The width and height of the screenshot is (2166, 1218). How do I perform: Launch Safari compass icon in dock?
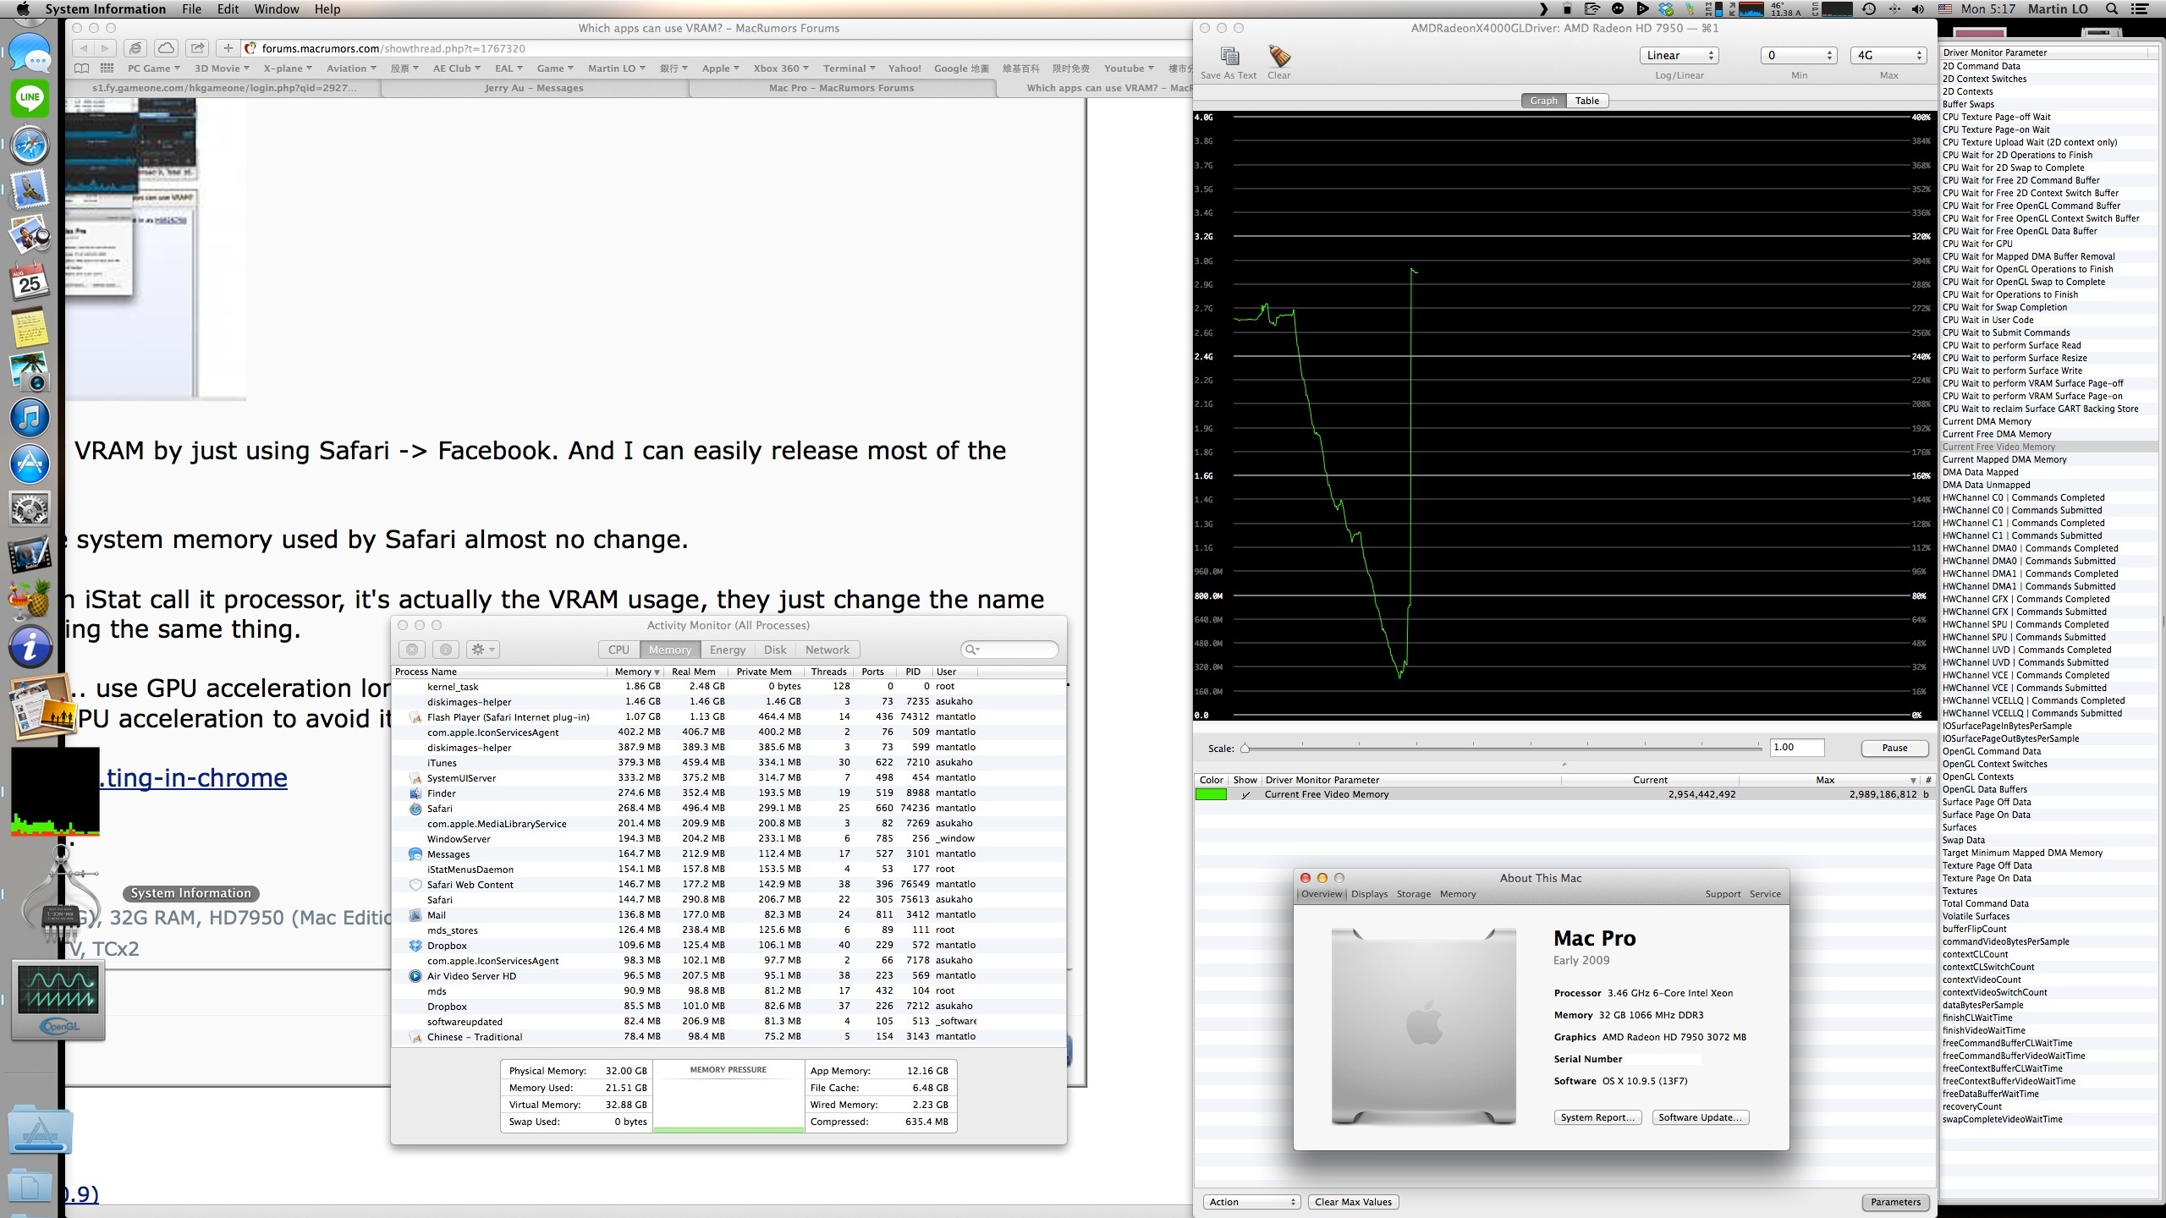30,145
